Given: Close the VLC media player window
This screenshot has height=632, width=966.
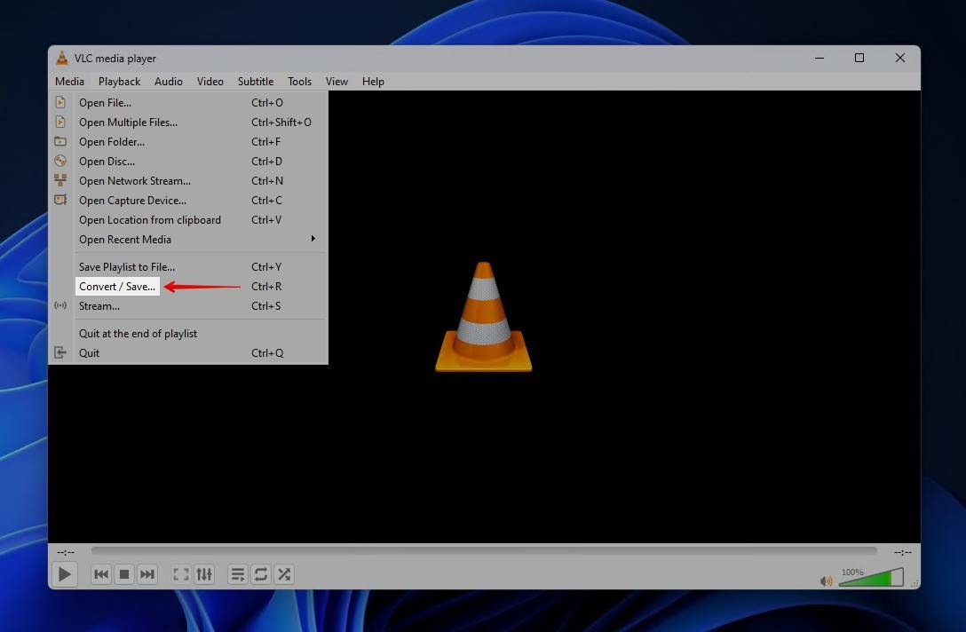Looking at the screenshot, I should pyautogui.click(x=900, y=58).
